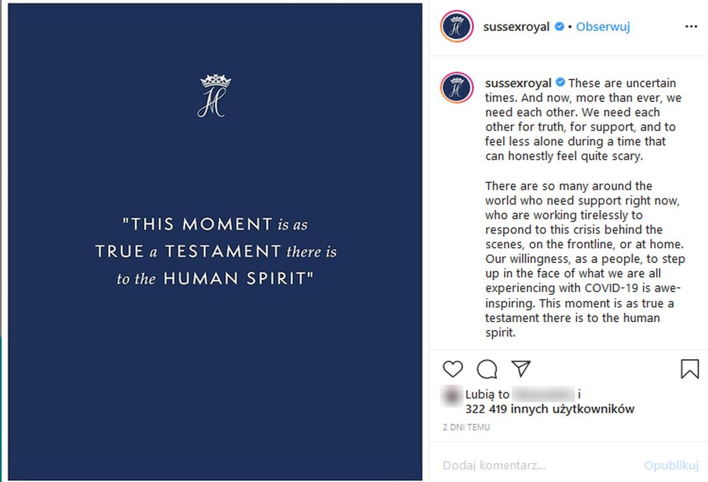
Task: Click the "2 DNI TEMU" timestamp
Action: tap(466, 428)
